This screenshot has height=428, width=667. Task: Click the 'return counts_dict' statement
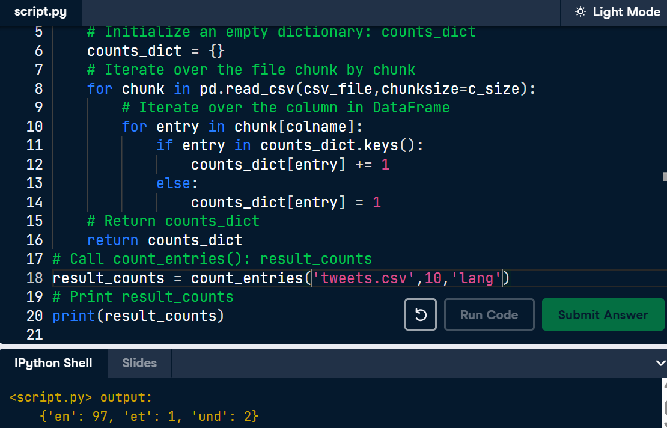point(165,240)
